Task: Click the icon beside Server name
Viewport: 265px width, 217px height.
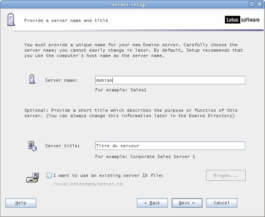Action: (x=32, y=79)
